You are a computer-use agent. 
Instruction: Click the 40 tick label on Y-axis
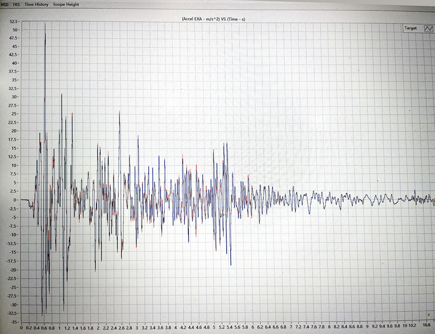pyautogui.click(x=15, y=63)
